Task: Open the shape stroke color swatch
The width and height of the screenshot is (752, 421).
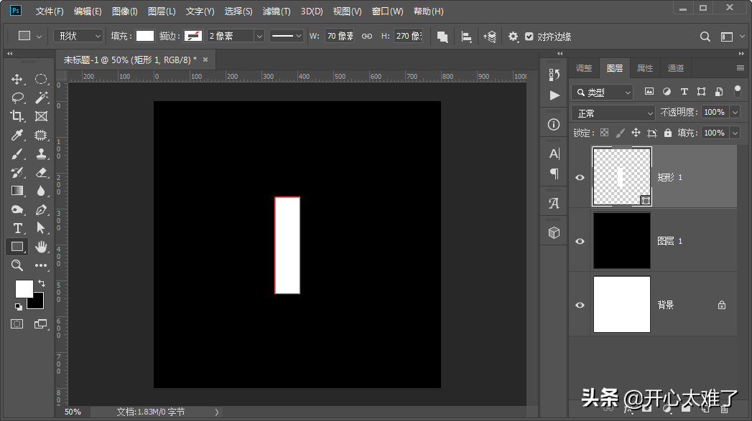Action: 192,36
